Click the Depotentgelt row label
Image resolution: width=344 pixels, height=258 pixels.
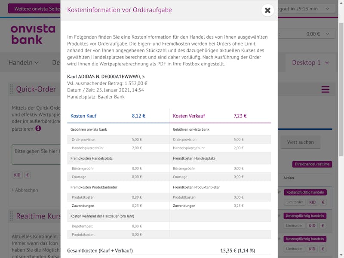(82, 226)
